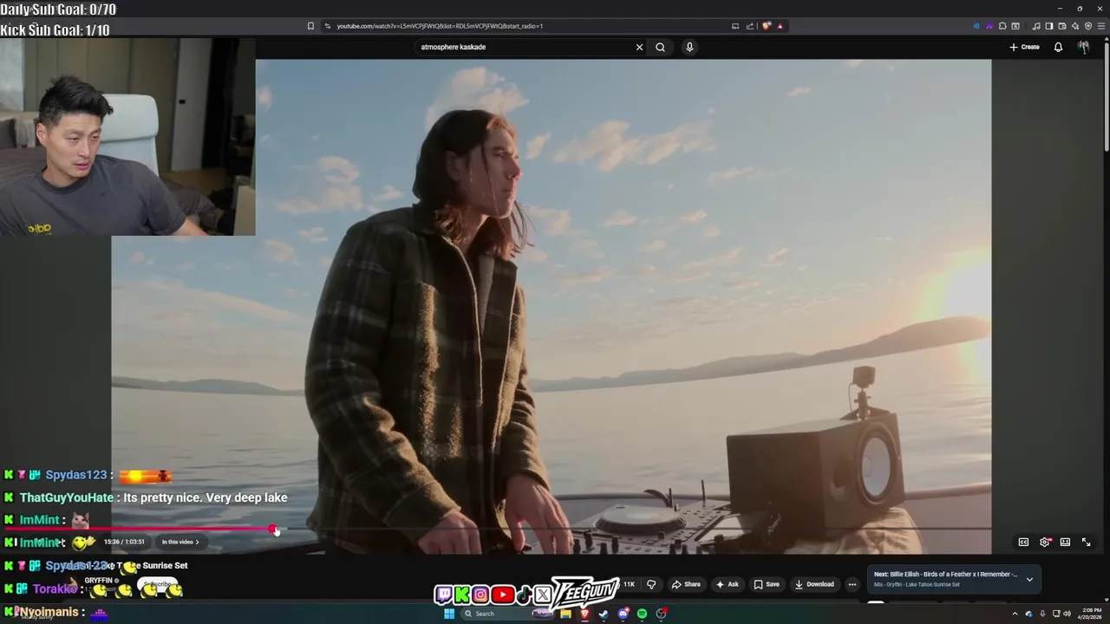
Task: Open Spotify from the taskbar
Action: pos(642,614)
